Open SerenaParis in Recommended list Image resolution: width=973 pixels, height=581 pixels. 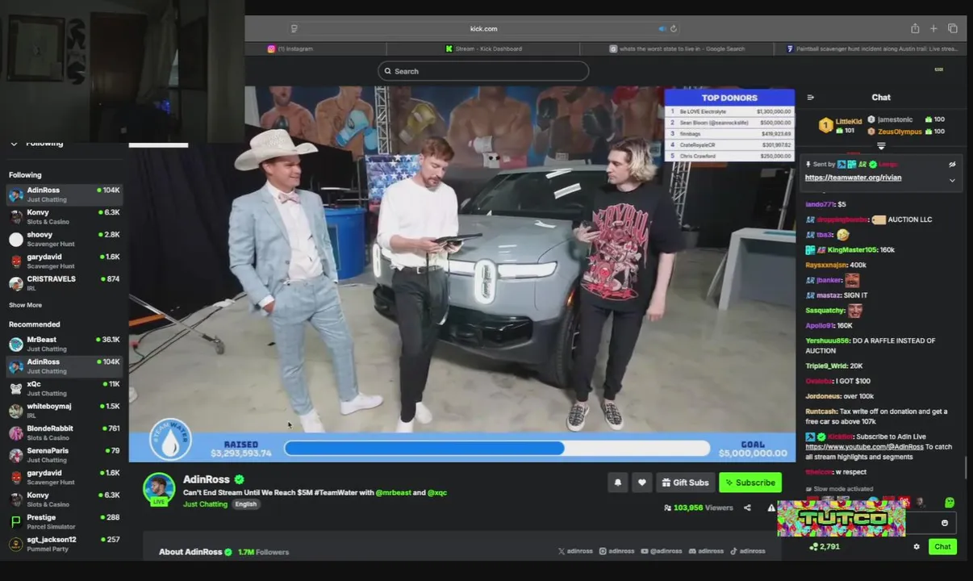pyautogui.click(x=65, y=454)
